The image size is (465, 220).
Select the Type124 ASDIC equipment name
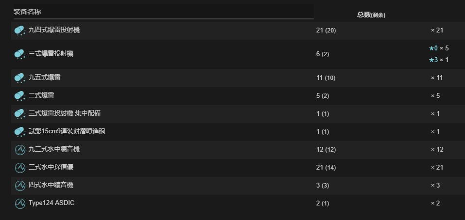pos(52,203)
